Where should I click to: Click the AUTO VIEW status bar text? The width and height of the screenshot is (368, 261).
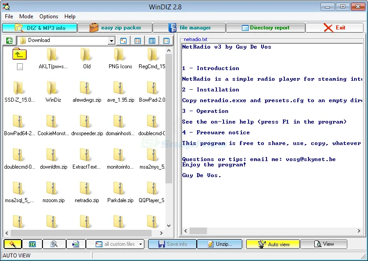(x=17, y=255)
